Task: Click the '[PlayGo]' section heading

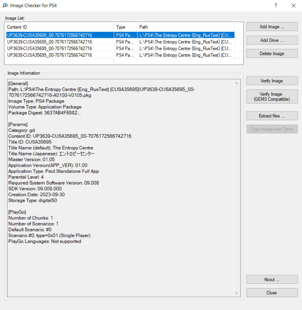Action: 17,212
